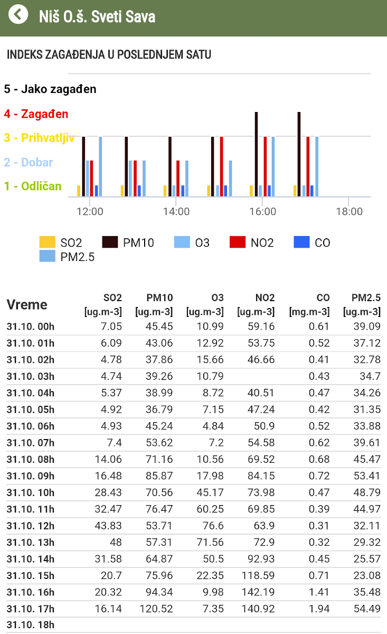
Task: Click the NO2 red legend swatch
Action: click(238, 243)
